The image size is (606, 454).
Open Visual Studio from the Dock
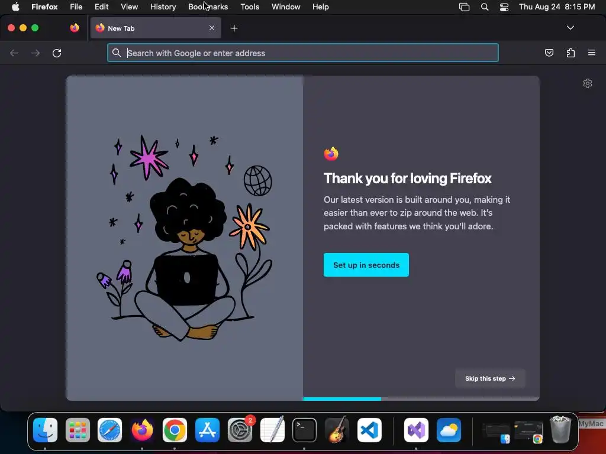coord(416,430)
